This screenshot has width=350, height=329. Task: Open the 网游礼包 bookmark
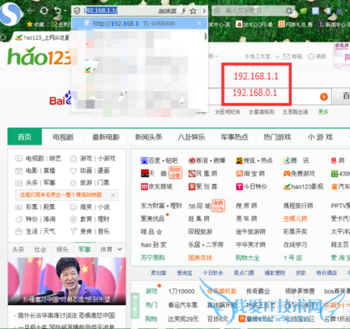click(295, 24)
